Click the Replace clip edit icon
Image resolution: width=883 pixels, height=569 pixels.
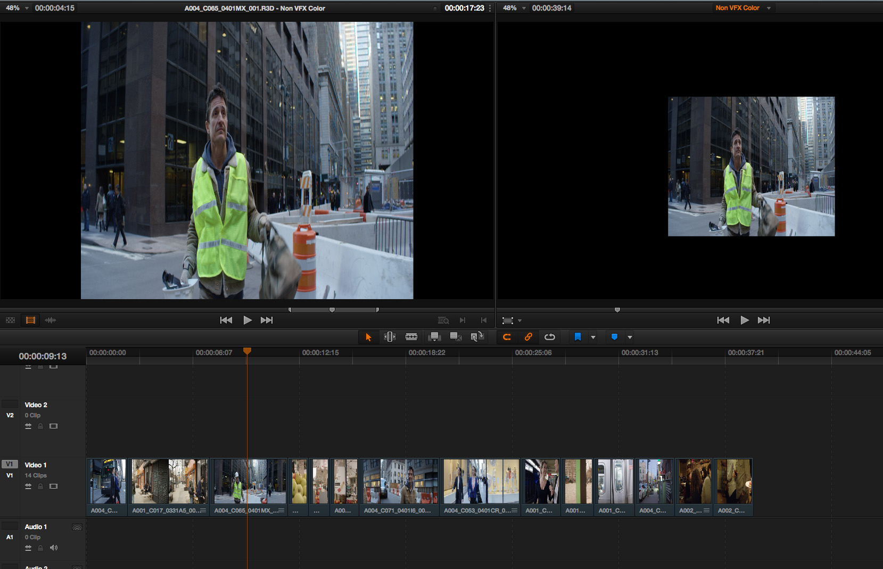pyautogui.click(x=477, y=337)
